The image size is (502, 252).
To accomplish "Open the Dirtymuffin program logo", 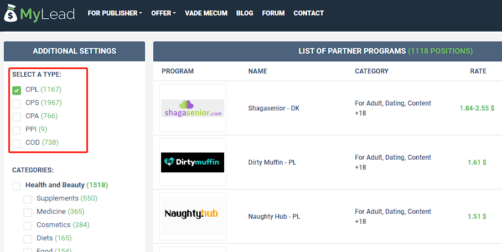I will click(193, 162).
